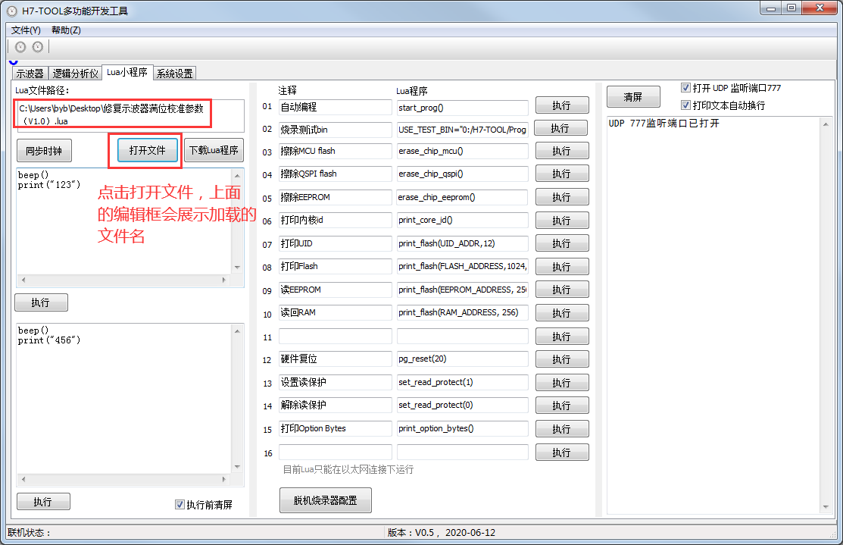Execute row 14 解除读保护
Screen dimensions: 843x545
pos(562,405)
